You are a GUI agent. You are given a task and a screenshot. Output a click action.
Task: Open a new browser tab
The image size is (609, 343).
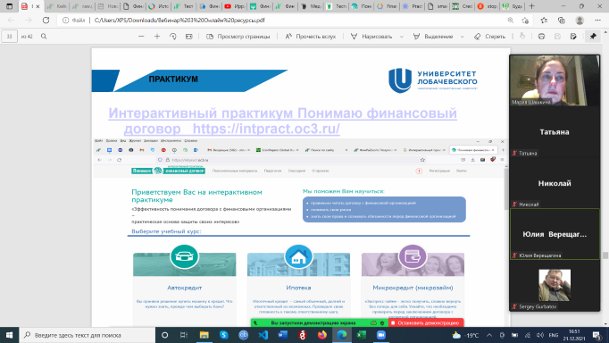click(531, 6)
